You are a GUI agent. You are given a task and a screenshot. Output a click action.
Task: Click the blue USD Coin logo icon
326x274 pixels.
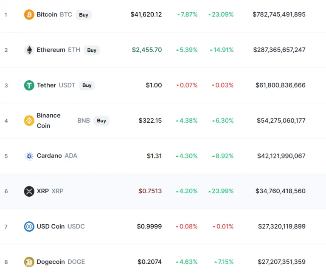29,226
